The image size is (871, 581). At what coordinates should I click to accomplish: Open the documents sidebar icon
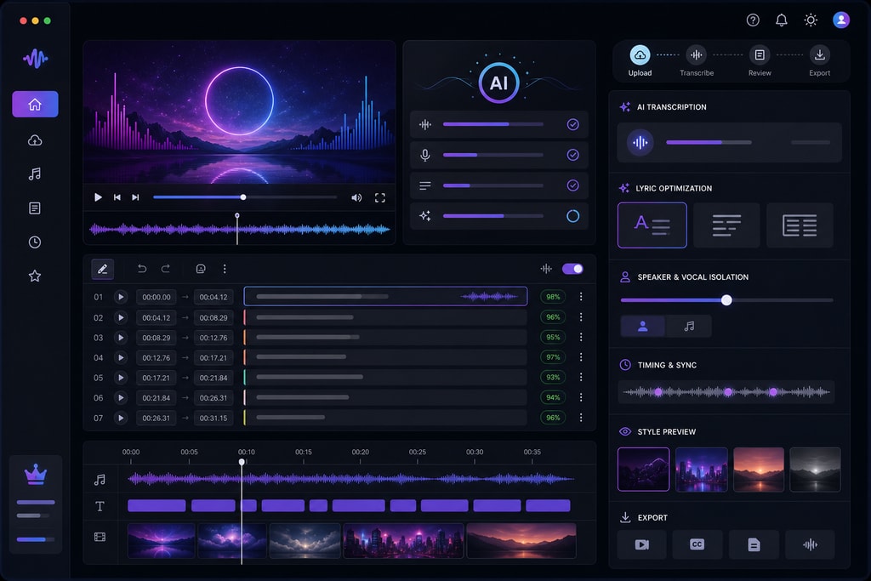tap(35, 208)
